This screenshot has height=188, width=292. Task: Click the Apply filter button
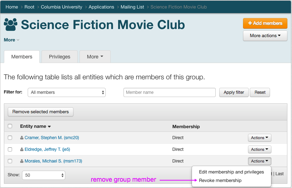click(234, 92)
